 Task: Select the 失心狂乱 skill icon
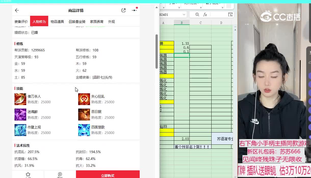84,99
